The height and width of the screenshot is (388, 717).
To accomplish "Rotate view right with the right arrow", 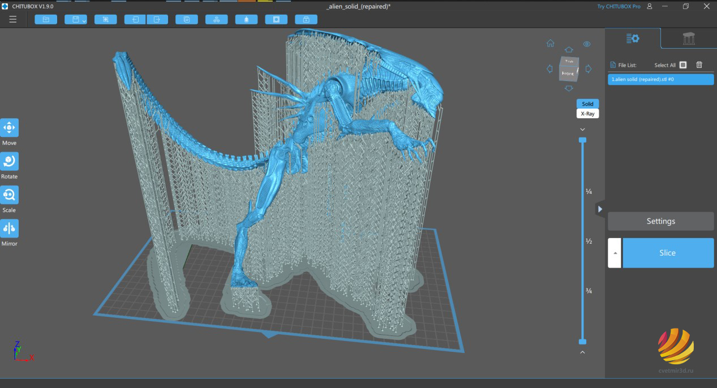I will click(588, 69).
